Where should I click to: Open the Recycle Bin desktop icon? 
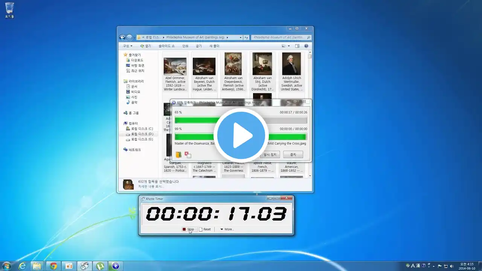9,10
